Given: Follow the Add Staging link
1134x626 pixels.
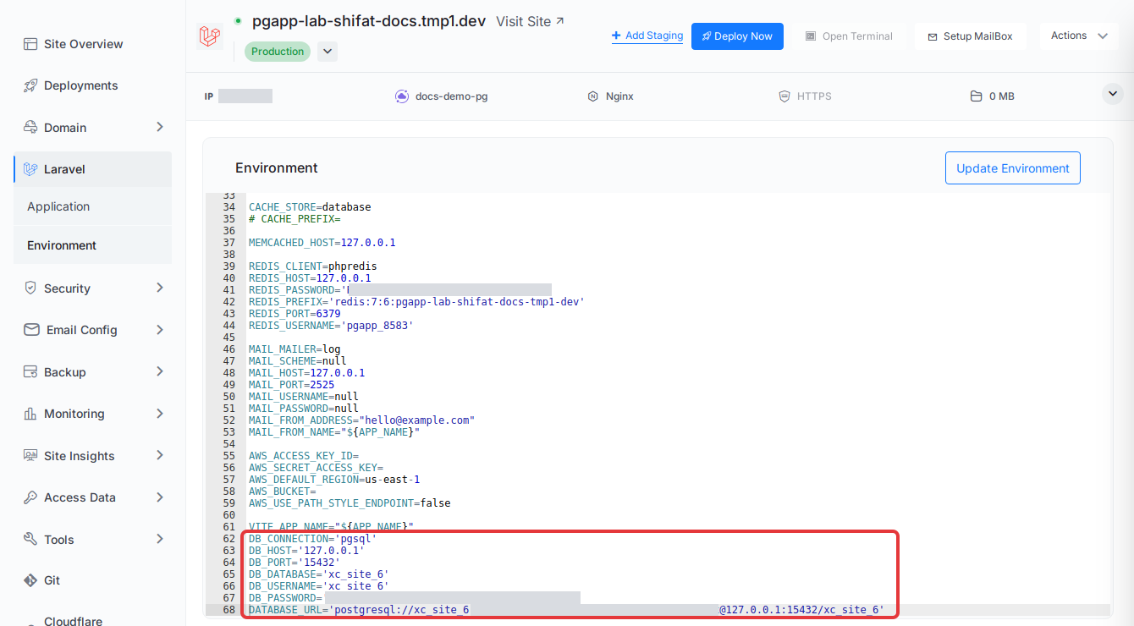Looking at the screenshot, I should pyautogui.click(x=647, y=36).
